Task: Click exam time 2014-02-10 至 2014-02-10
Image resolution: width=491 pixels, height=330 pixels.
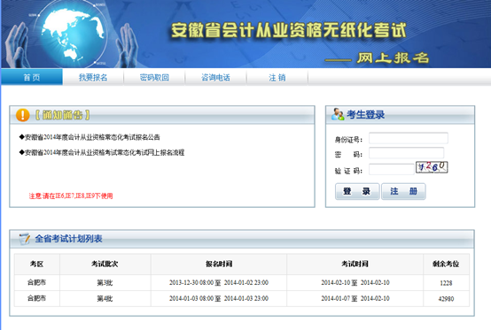Action: [x=355, y=283]
